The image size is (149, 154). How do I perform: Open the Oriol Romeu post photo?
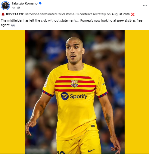tap(75, 92)
